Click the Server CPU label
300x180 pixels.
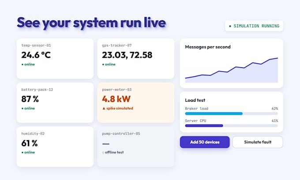coord(195,121)
